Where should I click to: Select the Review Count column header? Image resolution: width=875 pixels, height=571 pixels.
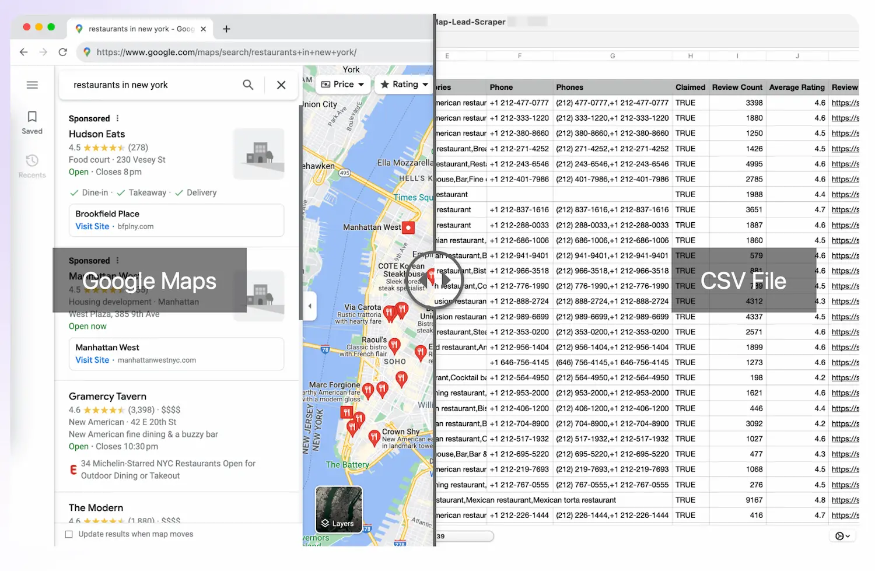click(737, 87)
